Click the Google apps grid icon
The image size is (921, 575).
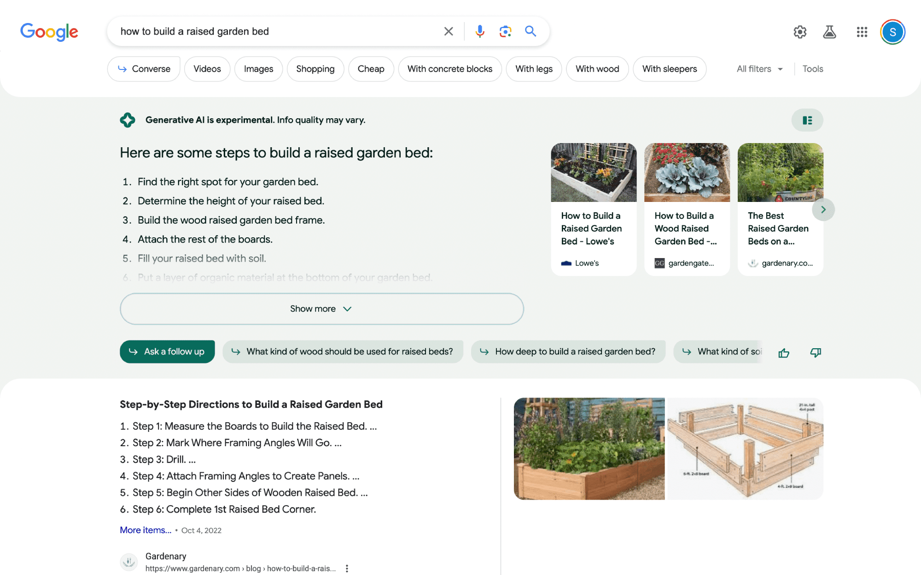coord(862,31)
